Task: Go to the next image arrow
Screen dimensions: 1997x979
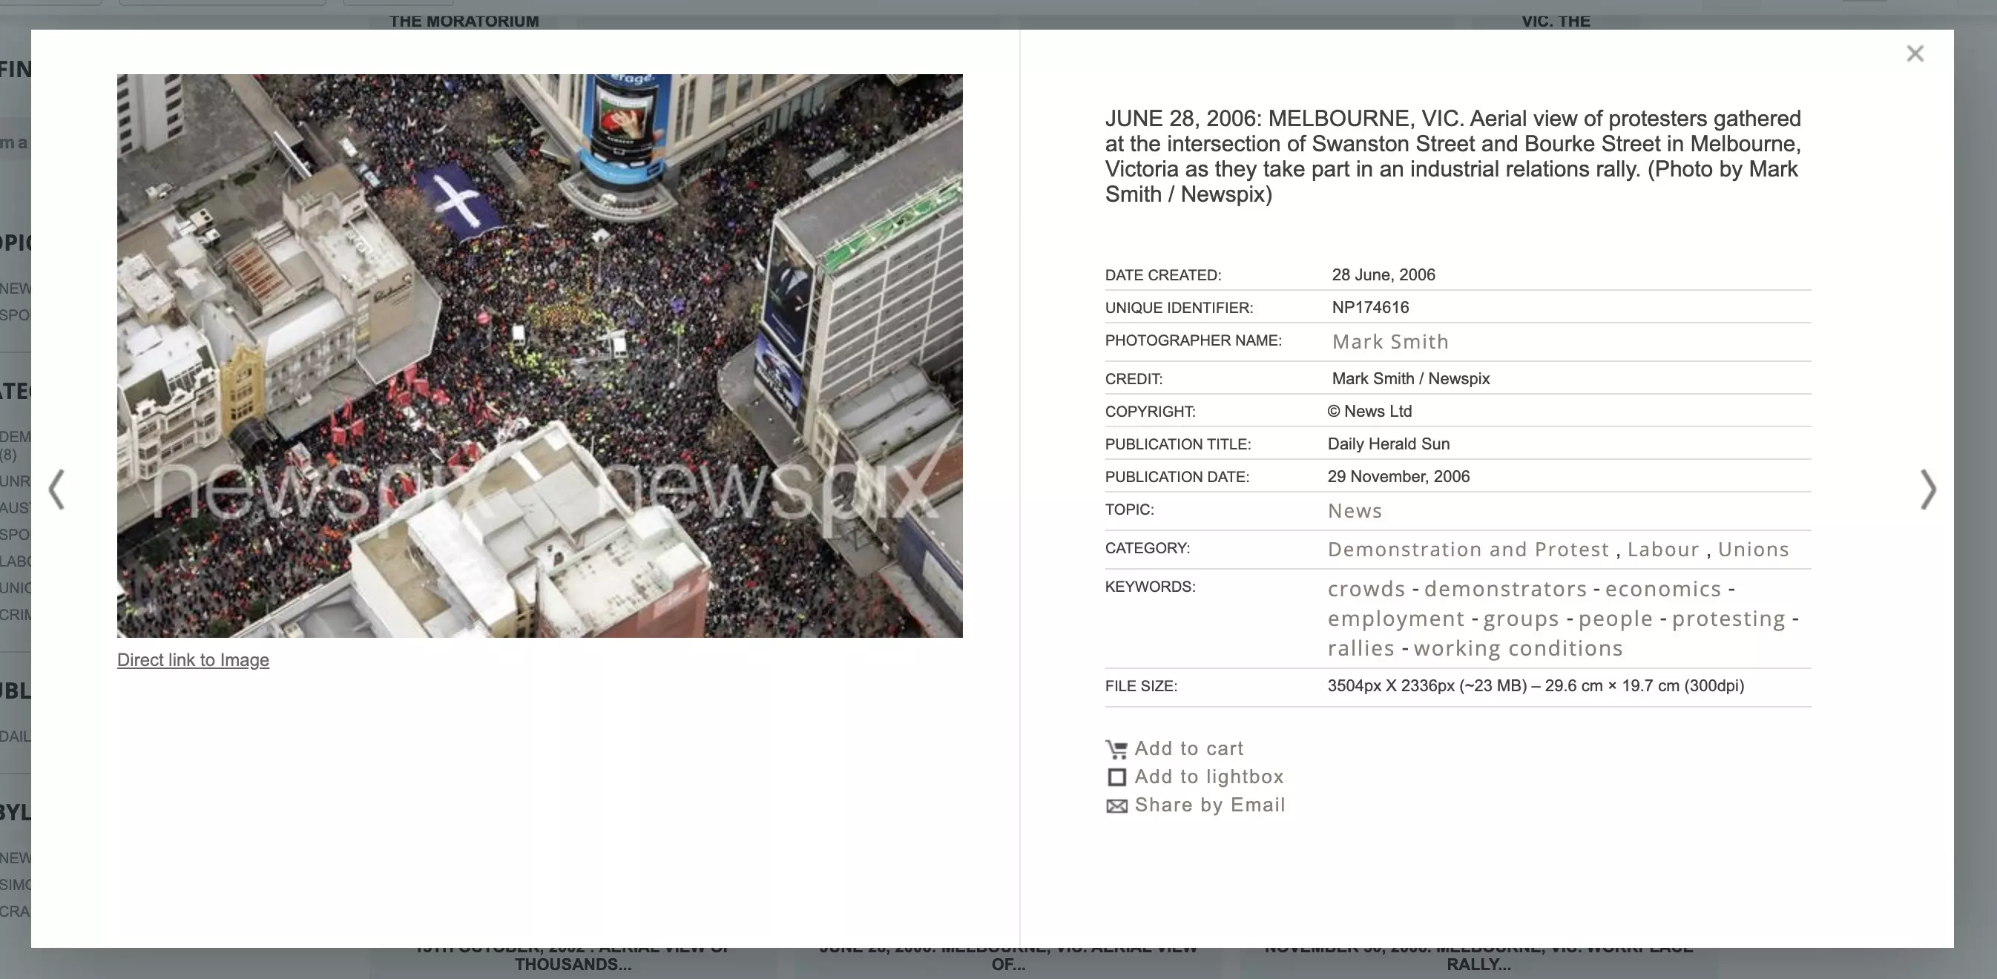Action: pos(1928,489)
